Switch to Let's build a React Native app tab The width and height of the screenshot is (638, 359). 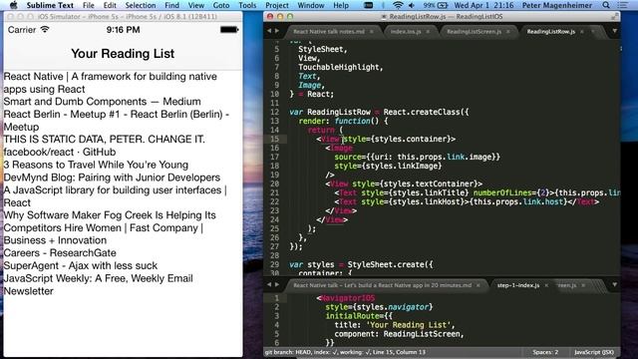[x=382, y=285]
